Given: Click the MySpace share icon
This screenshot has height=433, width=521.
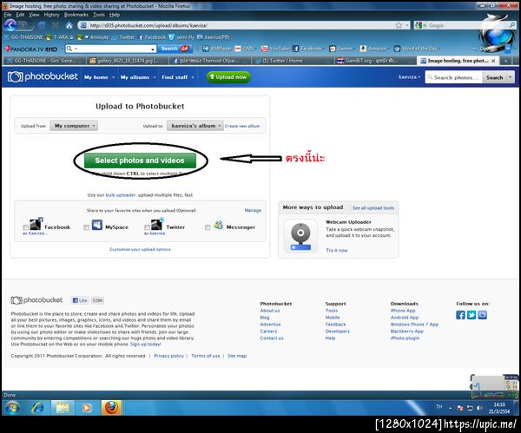Looking at the screenshot, I should point(96,225).
